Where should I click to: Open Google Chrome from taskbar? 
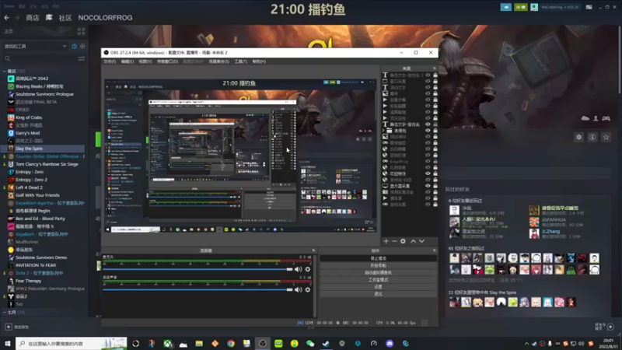tap(231, 344)
